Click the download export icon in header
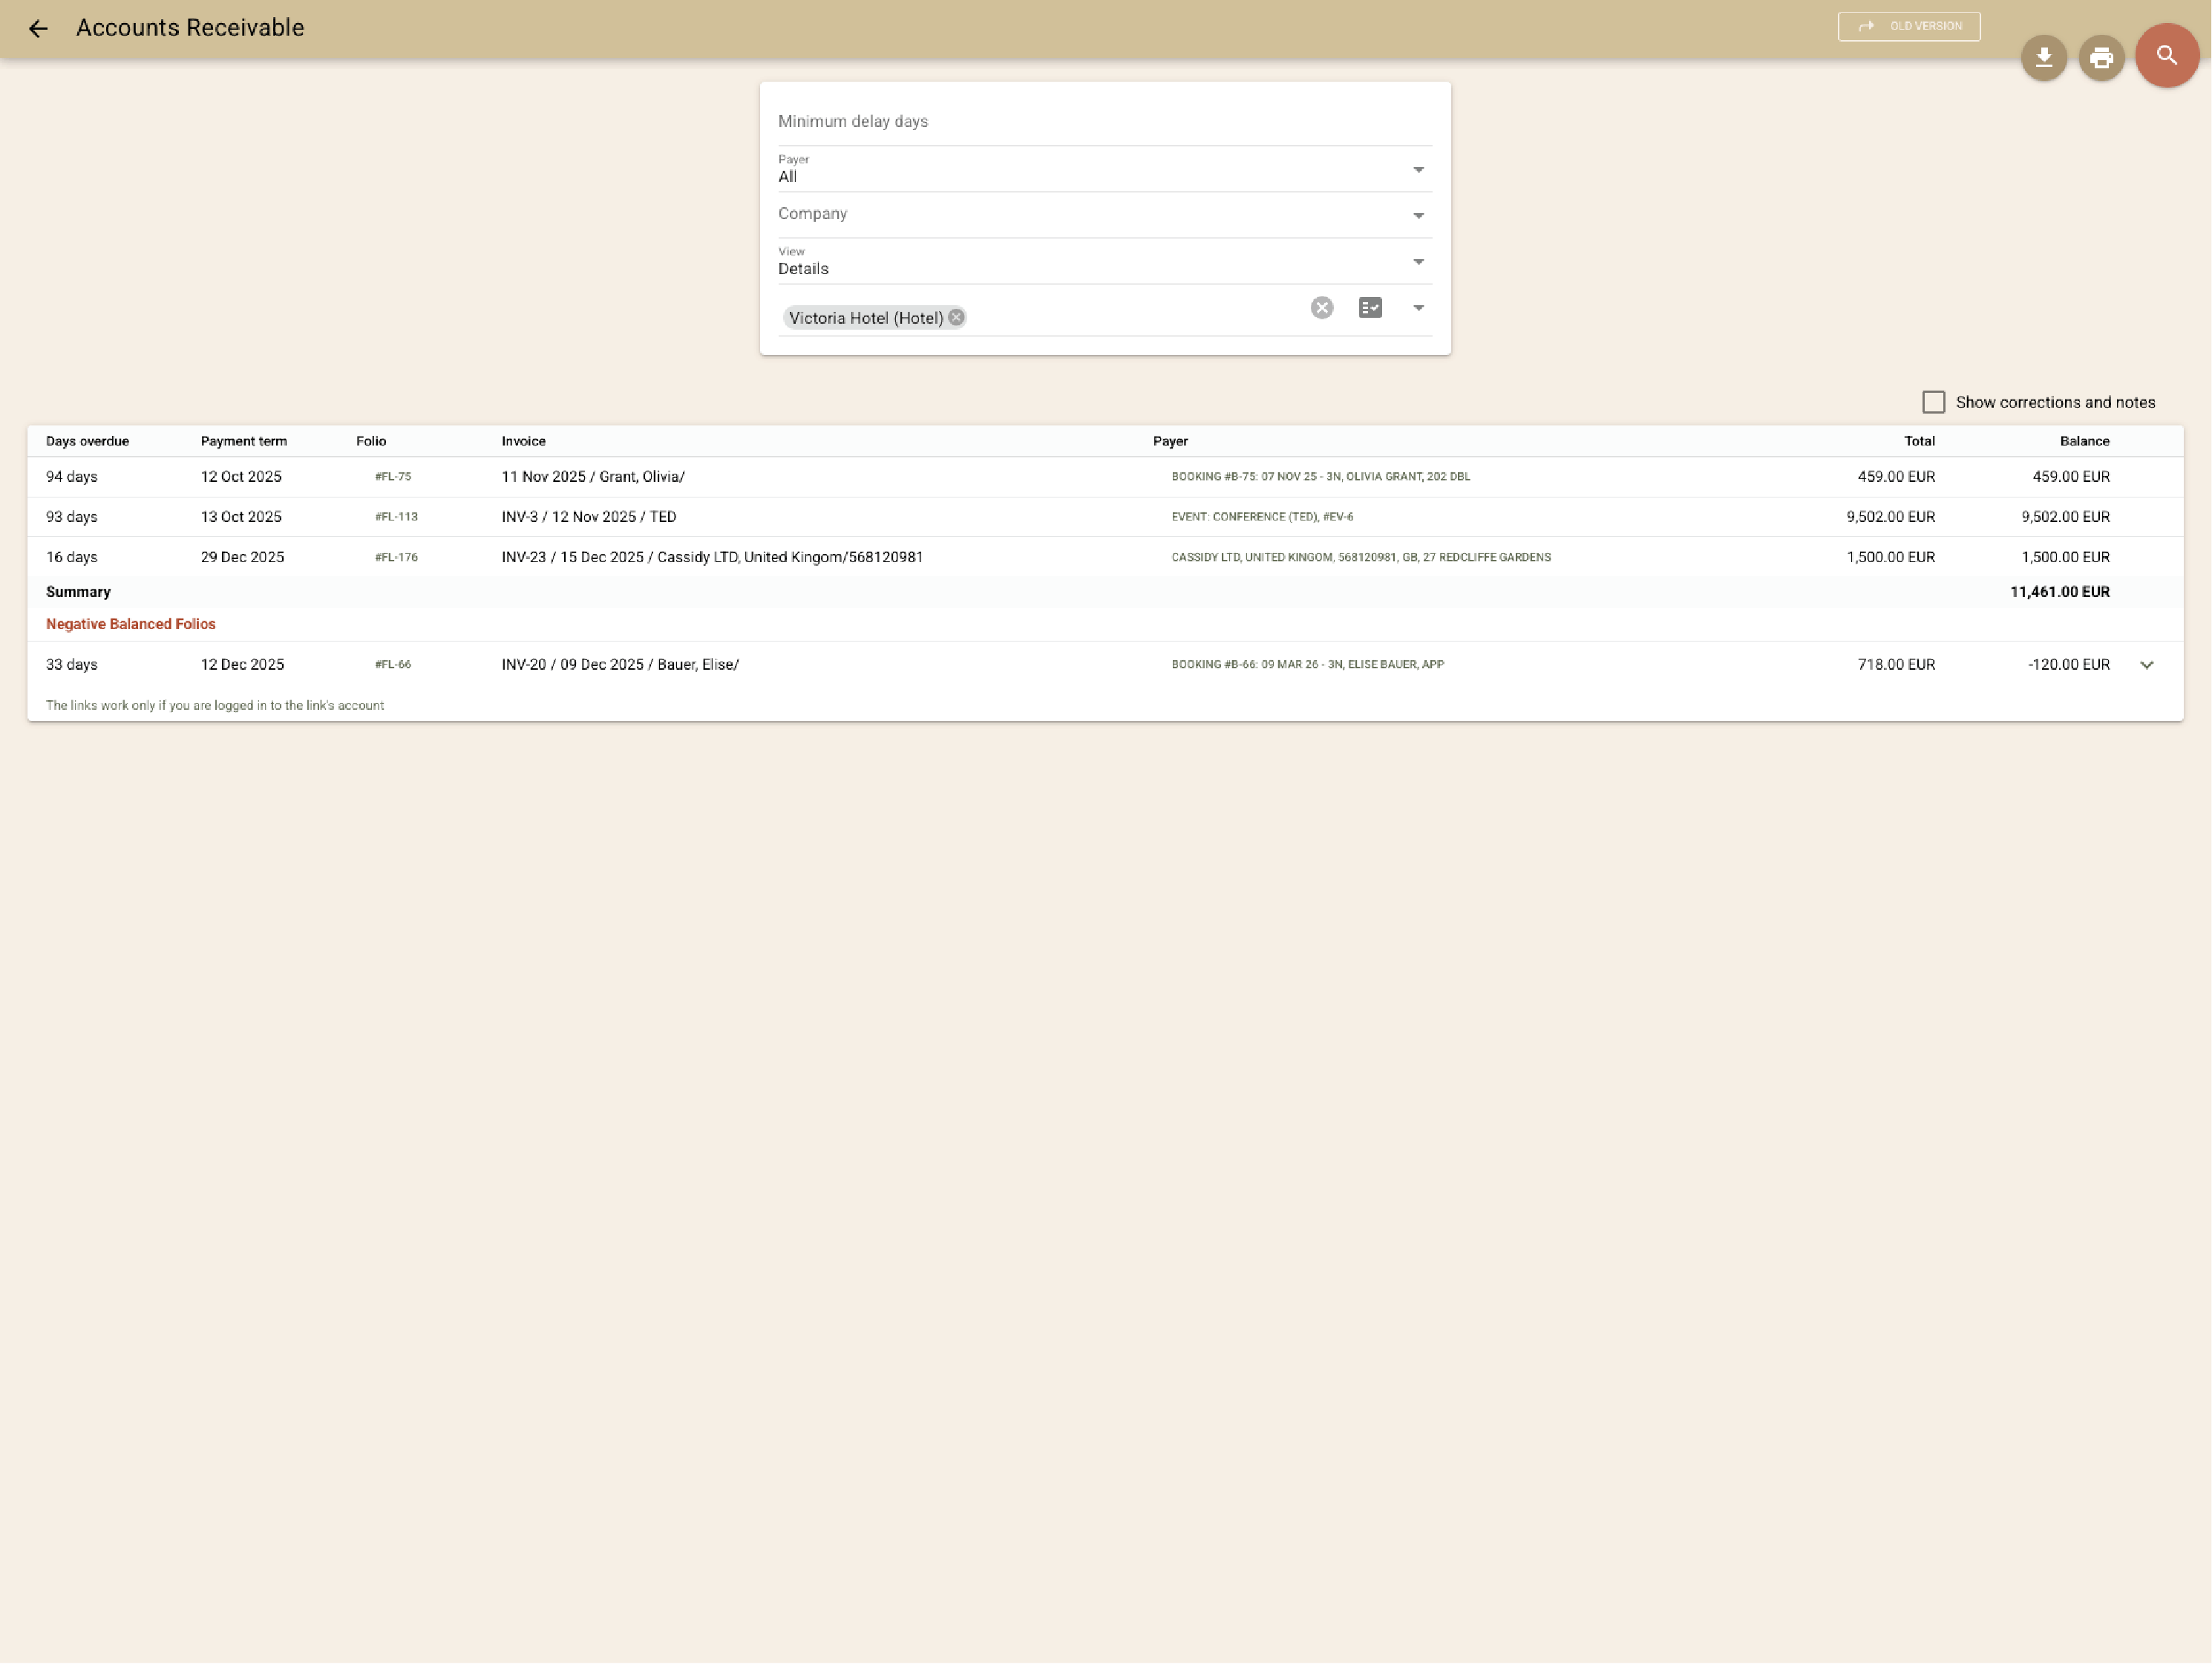 [x=2043, y=57]
